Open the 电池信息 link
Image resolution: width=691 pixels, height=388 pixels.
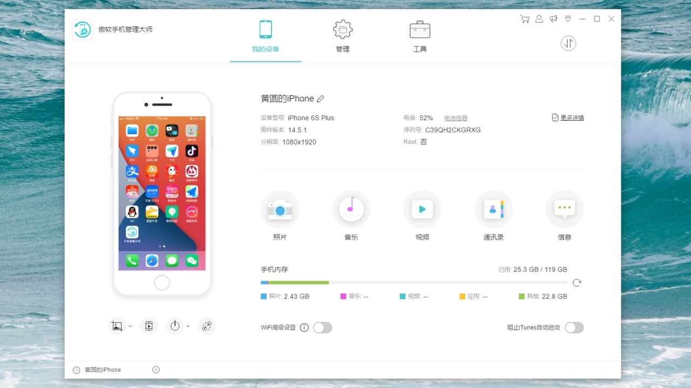point(456,118)
